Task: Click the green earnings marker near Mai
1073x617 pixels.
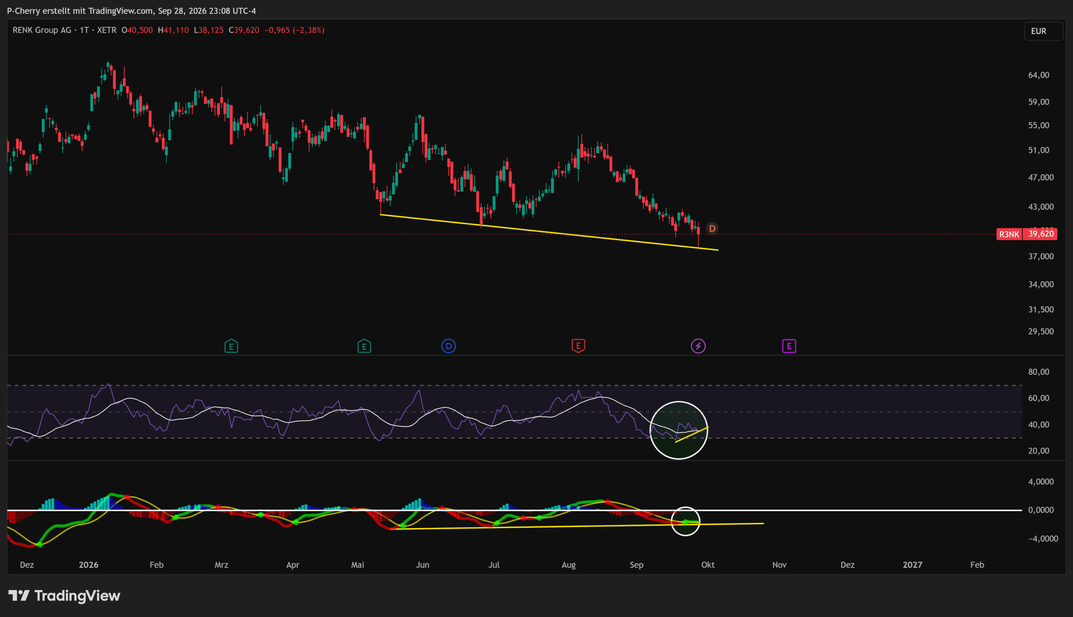Action: pyautogui.click(x=364, y=346)
